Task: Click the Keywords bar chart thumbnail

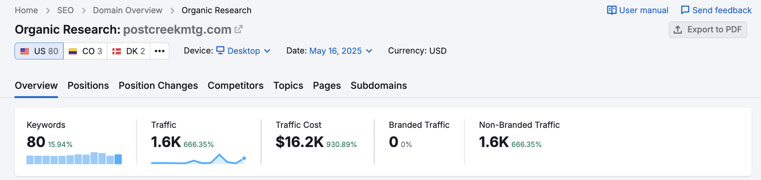Action: coord(74,158)
